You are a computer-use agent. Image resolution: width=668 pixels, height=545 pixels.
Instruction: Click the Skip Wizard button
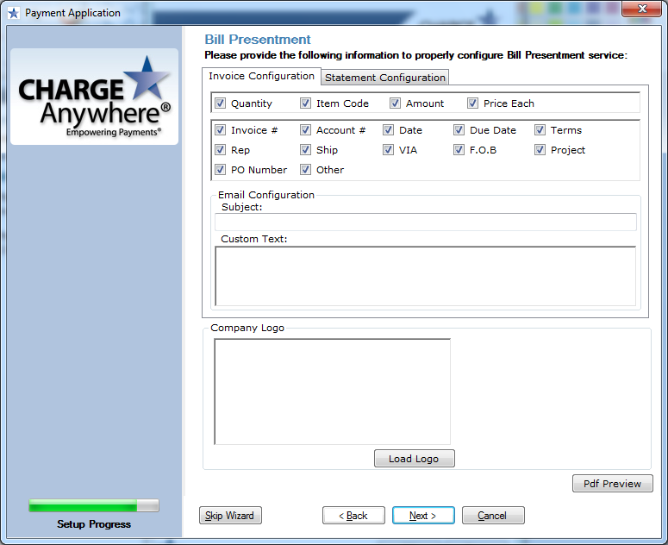click(230, 516)
